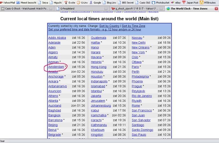This screenshot has width=219, height=143.
Task: Open the Istanbul city link
Action: point(96,91)
